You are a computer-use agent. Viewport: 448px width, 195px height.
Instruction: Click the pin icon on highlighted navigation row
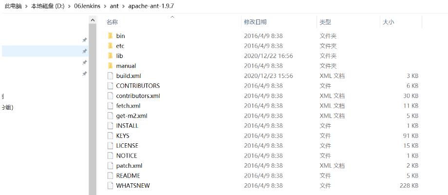click(85, 51)
